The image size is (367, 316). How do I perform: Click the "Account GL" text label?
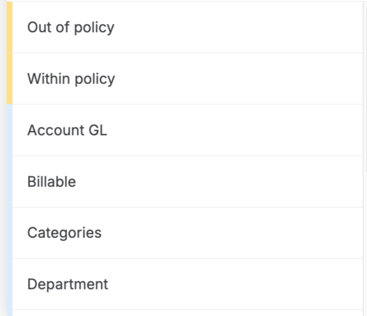pyautogui.click(x=67, y=130)
